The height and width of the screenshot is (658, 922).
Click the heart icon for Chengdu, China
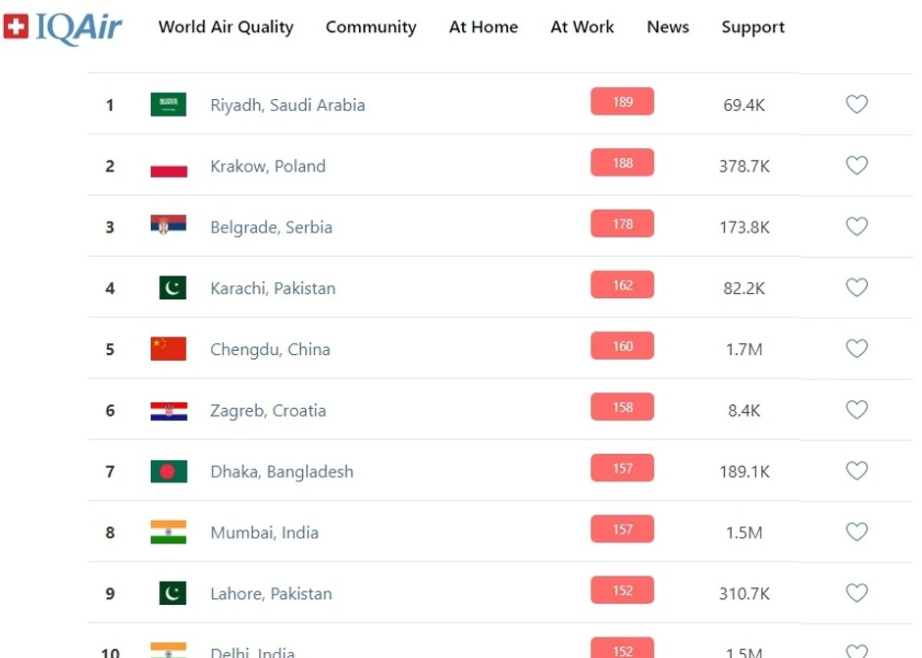coord(856,348)
